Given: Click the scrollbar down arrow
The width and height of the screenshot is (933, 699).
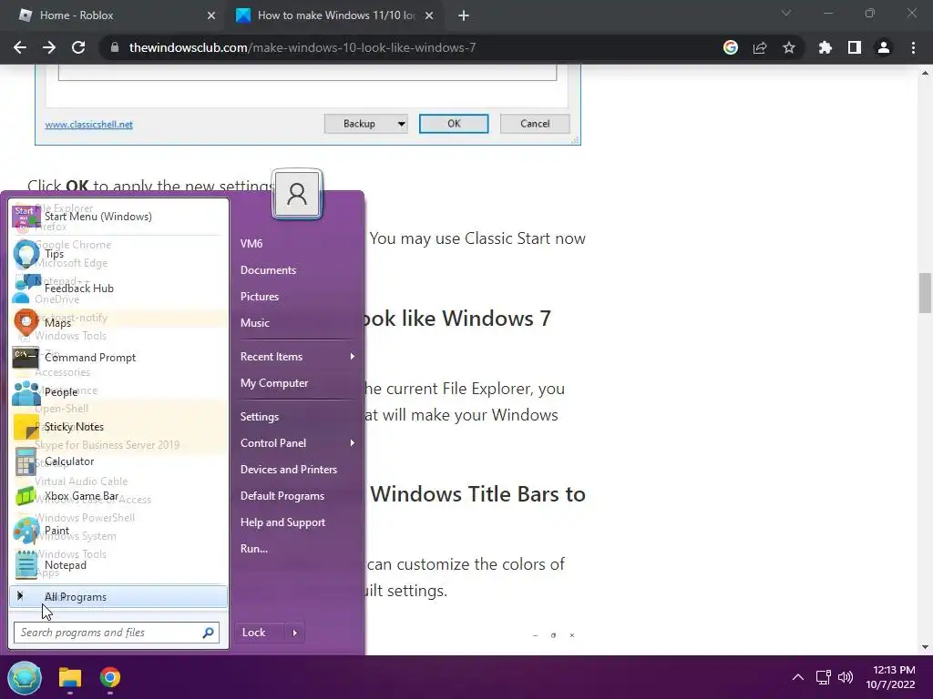Looking at the screenshot, I should (x=925, y=647).
